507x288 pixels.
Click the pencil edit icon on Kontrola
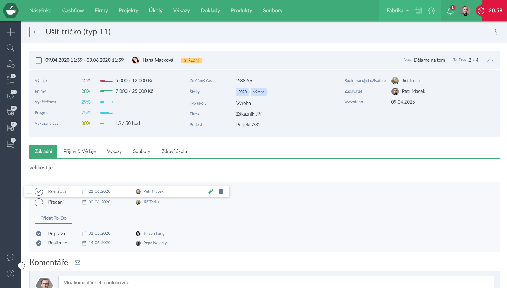(x=210, y=191)
